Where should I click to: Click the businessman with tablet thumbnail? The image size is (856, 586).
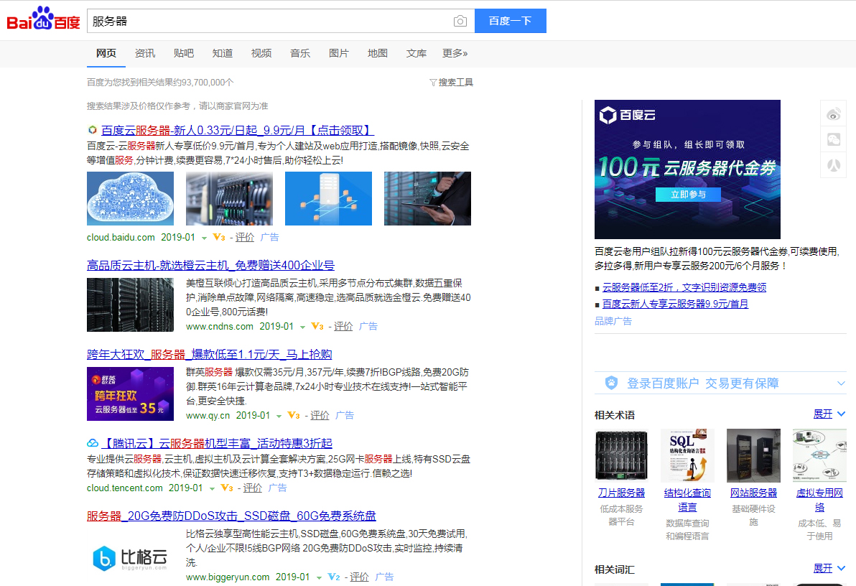coord(427,198)
